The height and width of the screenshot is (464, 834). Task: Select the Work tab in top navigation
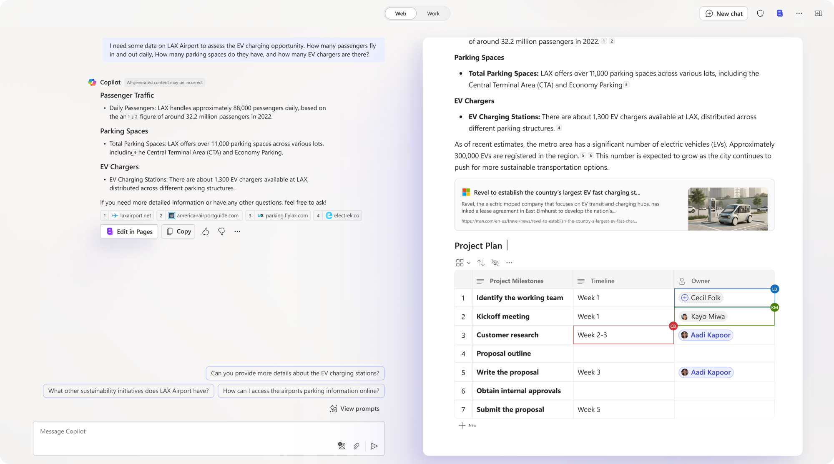click(x=434, y=13)
